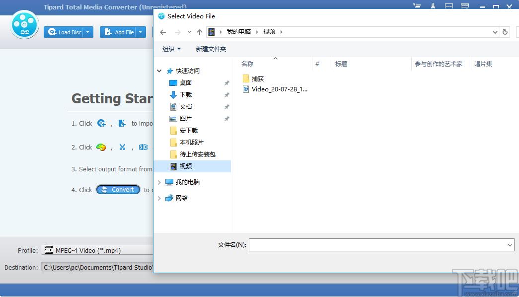Viewport: 519px width, 297px height.
Task: Click the video folder icon in address bar
Action: (x=211, y=32)
